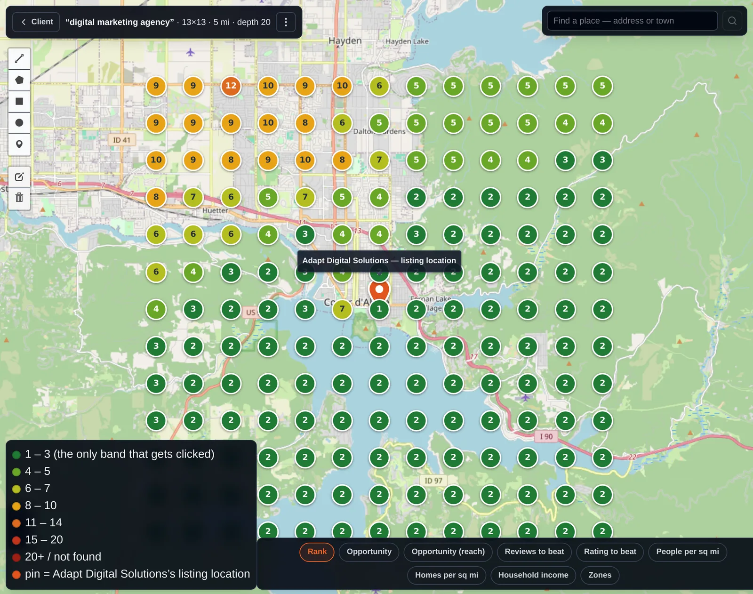Image resolution: width=753 pixels, height=594 pixels.
Task: Show the Zones layer
Action: pyautogui.click(x=600, y=575)
